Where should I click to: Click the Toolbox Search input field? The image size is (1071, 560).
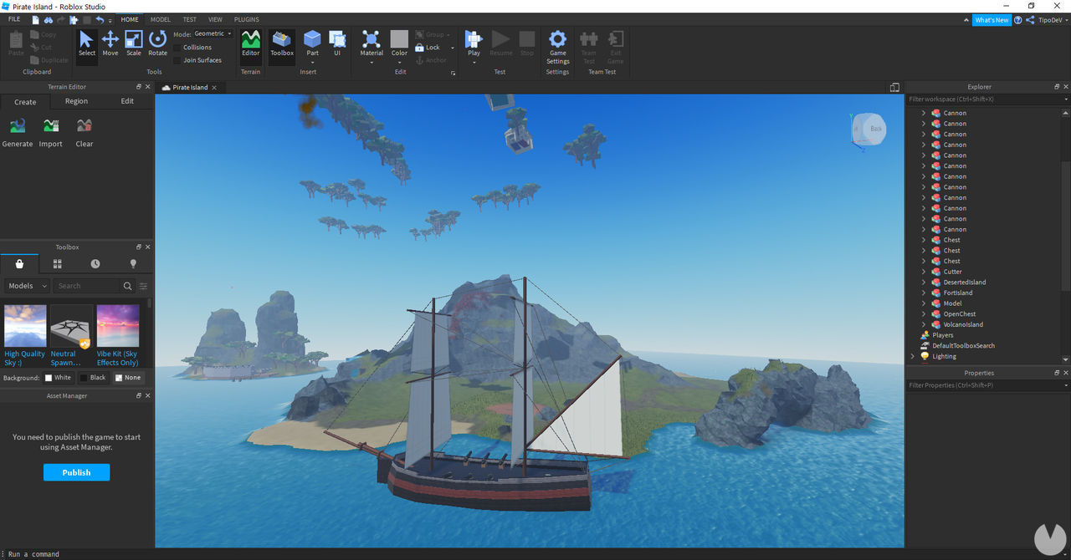[x=87, y=286]
